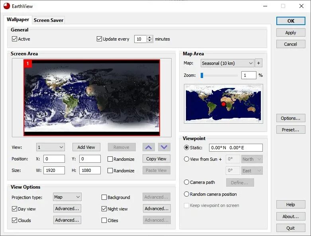
Task: Move view up with the up arrow
Action: (x=149, y=147)
